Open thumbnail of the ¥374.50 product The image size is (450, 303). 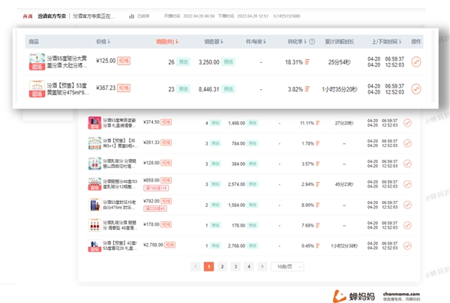[94, 123]
